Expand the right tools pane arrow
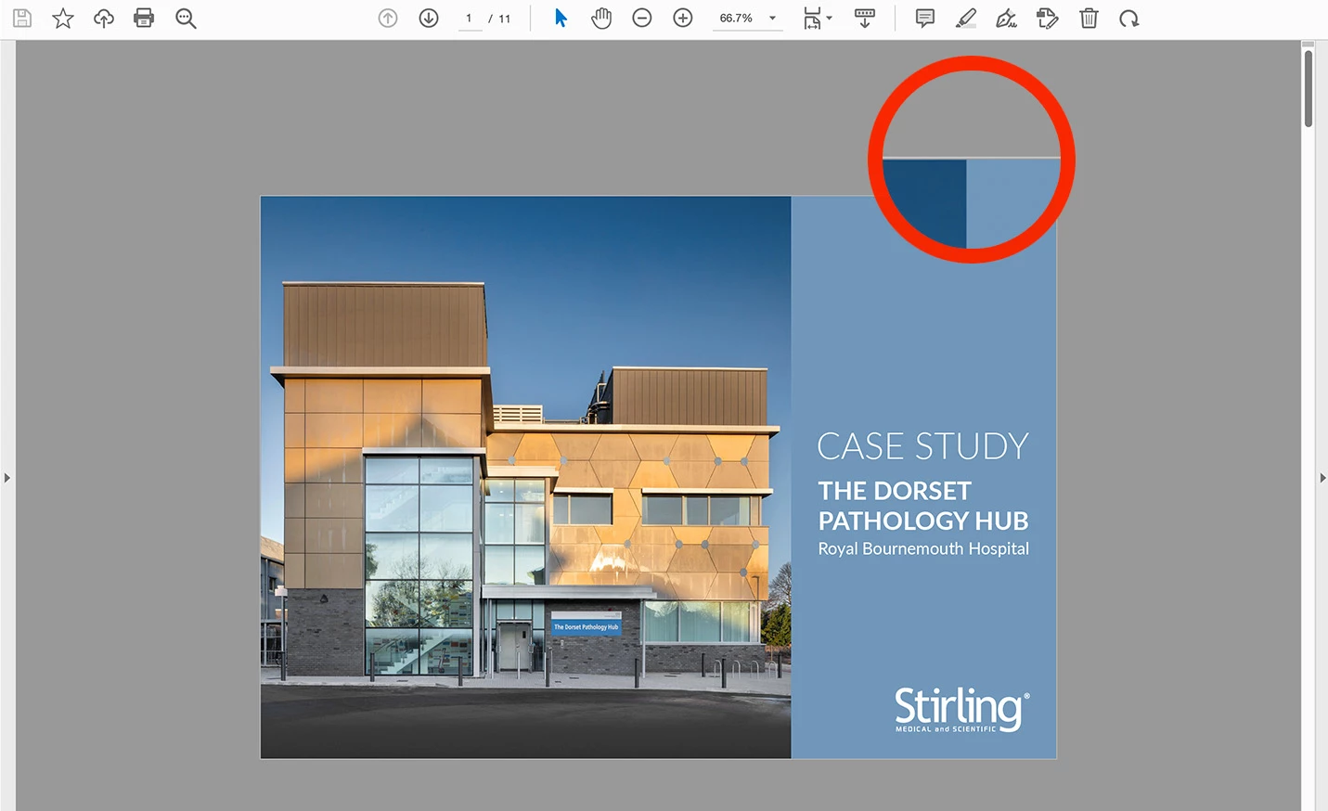The height and width of the screenshot is (811, 1328). (x=1322, y=478)
